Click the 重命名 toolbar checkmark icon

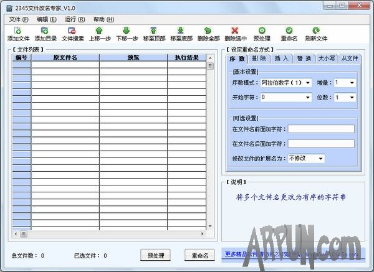[x=289, y=30]
